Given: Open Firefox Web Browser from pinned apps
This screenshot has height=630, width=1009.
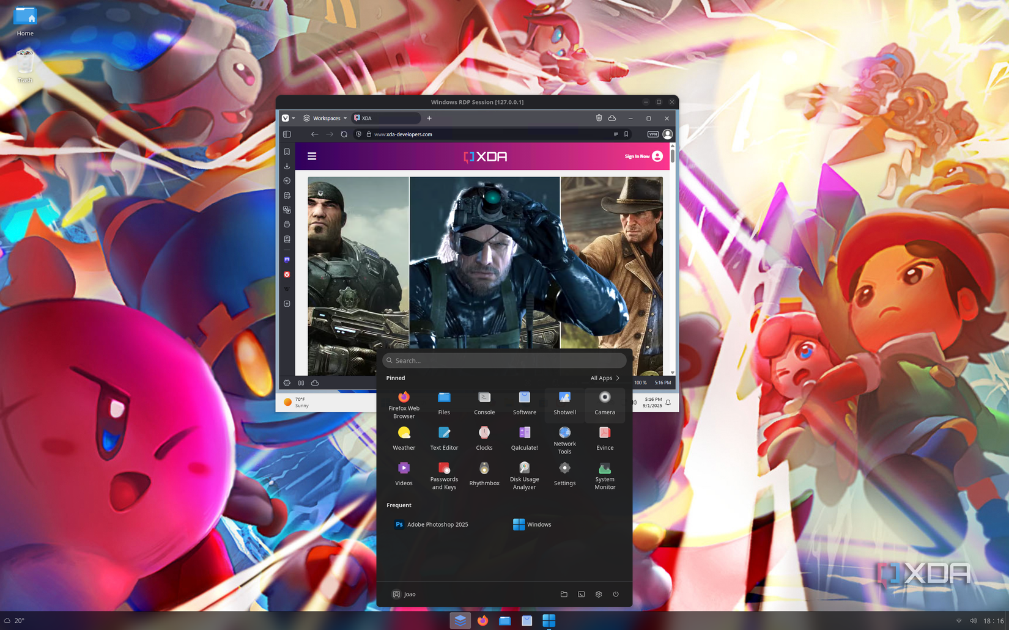Looking at the screenshot, I should 404,405.
